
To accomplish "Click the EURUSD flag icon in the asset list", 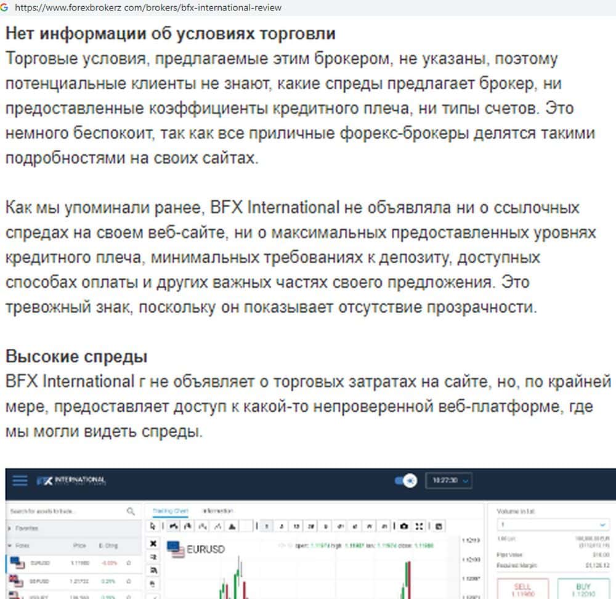I will click(17, 563).
